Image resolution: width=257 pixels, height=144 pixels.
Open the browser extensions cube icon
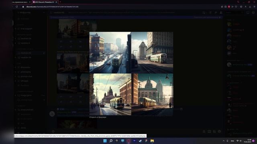click(x=241, y=7)
